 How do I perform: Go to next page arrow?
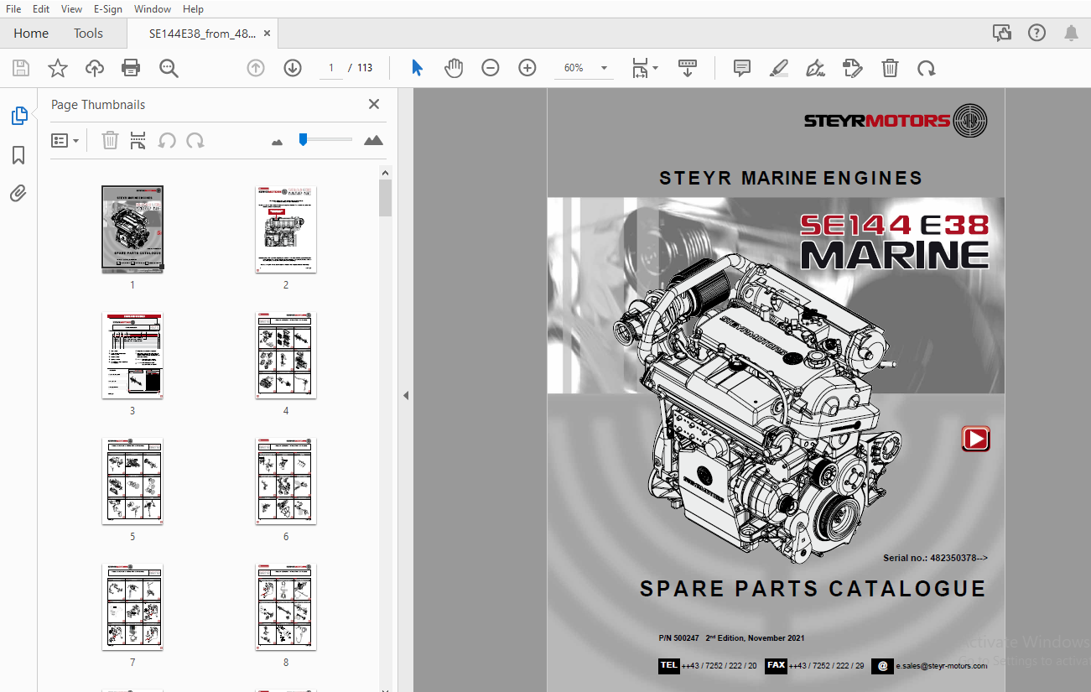pos(293,68)
